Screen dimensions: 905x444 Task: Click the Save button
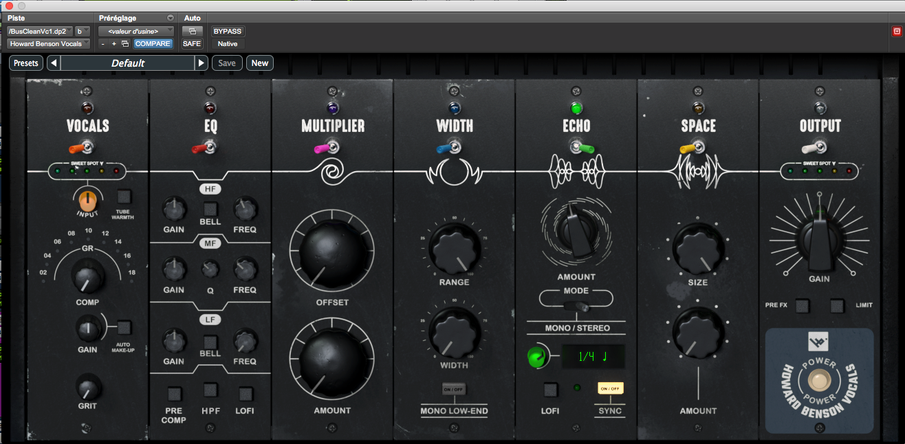pos(226,63)
